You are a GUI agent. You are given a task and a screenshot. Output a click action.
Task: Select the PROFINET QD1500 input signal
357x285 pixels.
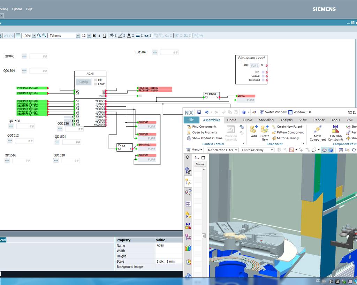point(32,88)
